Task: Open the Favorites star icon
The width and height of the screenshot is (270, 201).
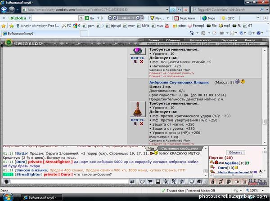Action: [x=4, y=26]
